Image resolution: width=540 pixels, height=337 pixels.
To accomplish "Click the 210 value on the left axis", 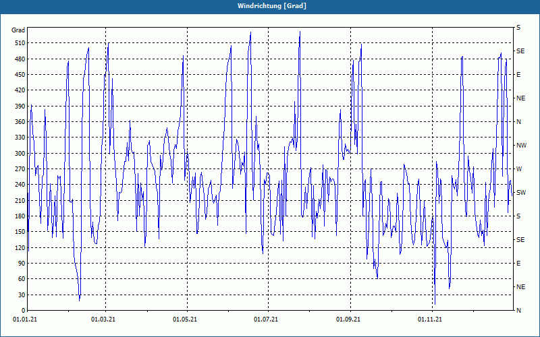I will point(20,200).
